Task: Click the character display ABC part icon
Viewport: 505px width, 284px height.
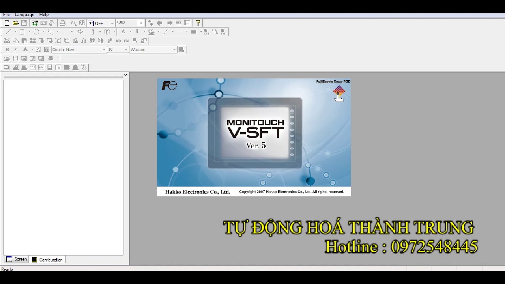Action: tap(41, 67)
